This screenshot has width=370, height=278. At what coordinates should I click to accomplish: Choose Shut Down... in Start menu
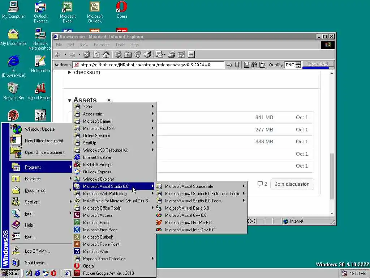point(41,263)
